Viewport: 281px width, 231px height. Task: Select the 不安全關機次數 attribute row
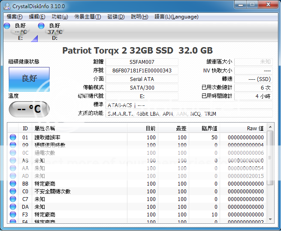137,191
